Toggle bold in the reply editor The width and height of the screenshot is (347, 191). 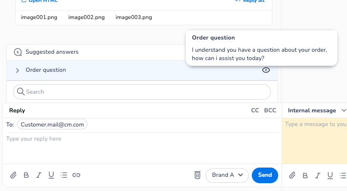pyautogui.click(x=26, y=175)
